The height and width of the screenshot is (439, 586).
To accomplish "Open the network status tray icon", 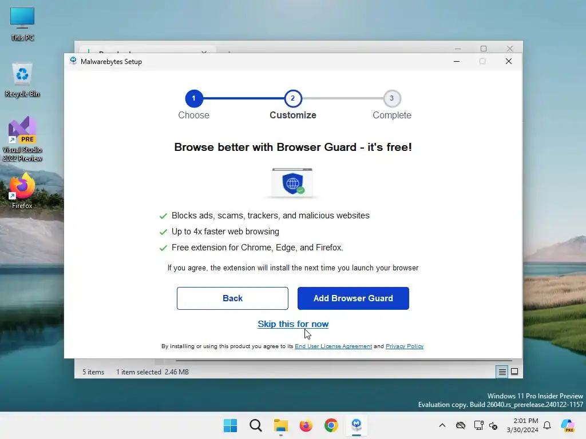I will point(478,425).
